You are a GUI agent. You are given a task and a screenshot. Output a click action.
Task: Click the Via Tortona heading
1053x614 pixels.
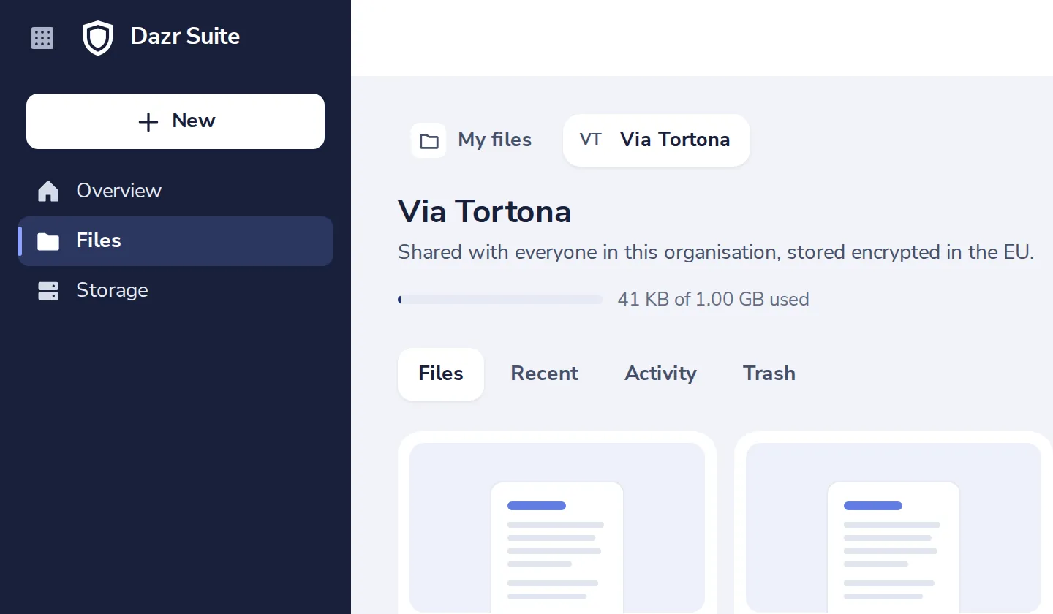pos(484,212)
